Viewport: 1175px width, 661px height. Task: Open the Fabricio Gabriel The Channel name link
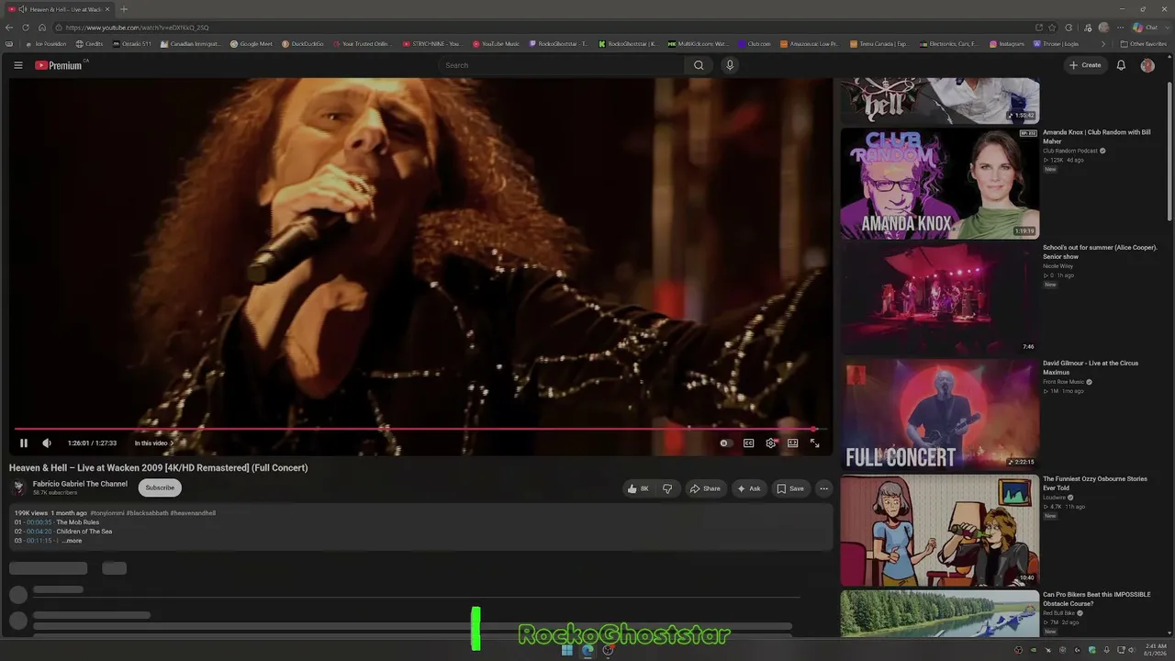(x=80, y=484)
